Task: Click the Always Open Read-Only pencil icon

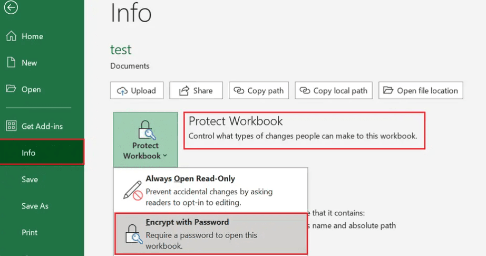Action: (x=133, y=188)
